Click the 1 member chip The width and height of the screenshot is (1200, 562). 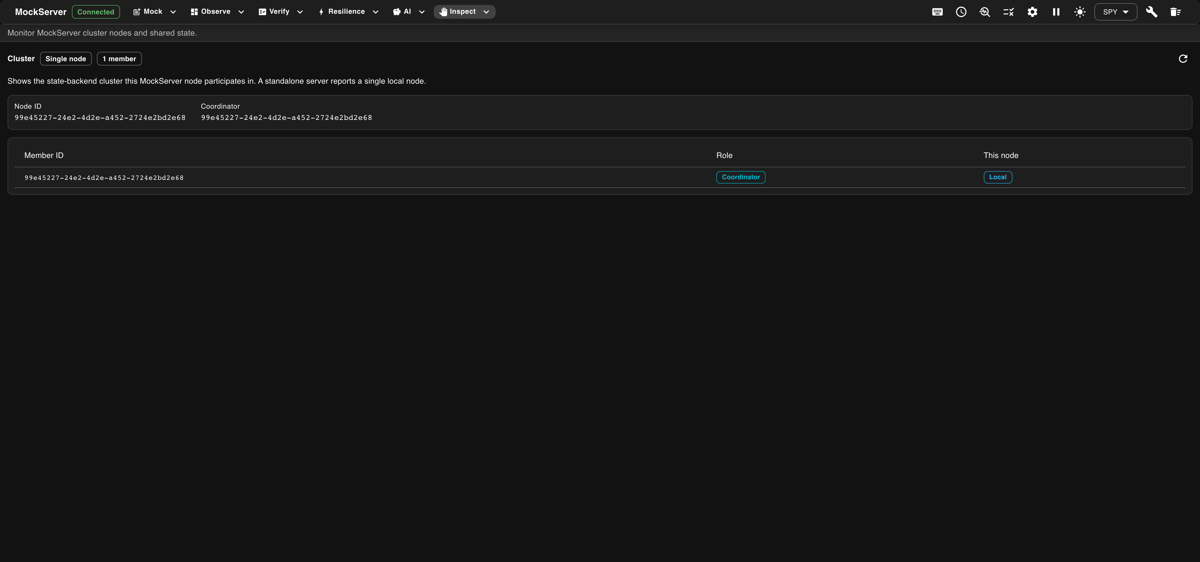point(119,59)
